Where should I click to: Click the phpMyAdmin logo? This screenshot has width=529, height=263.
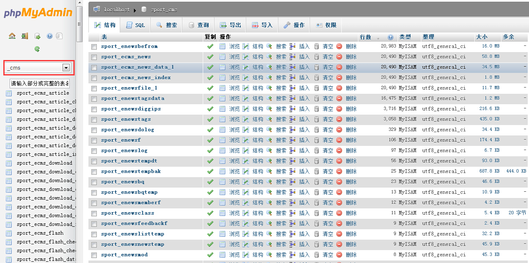38,13
